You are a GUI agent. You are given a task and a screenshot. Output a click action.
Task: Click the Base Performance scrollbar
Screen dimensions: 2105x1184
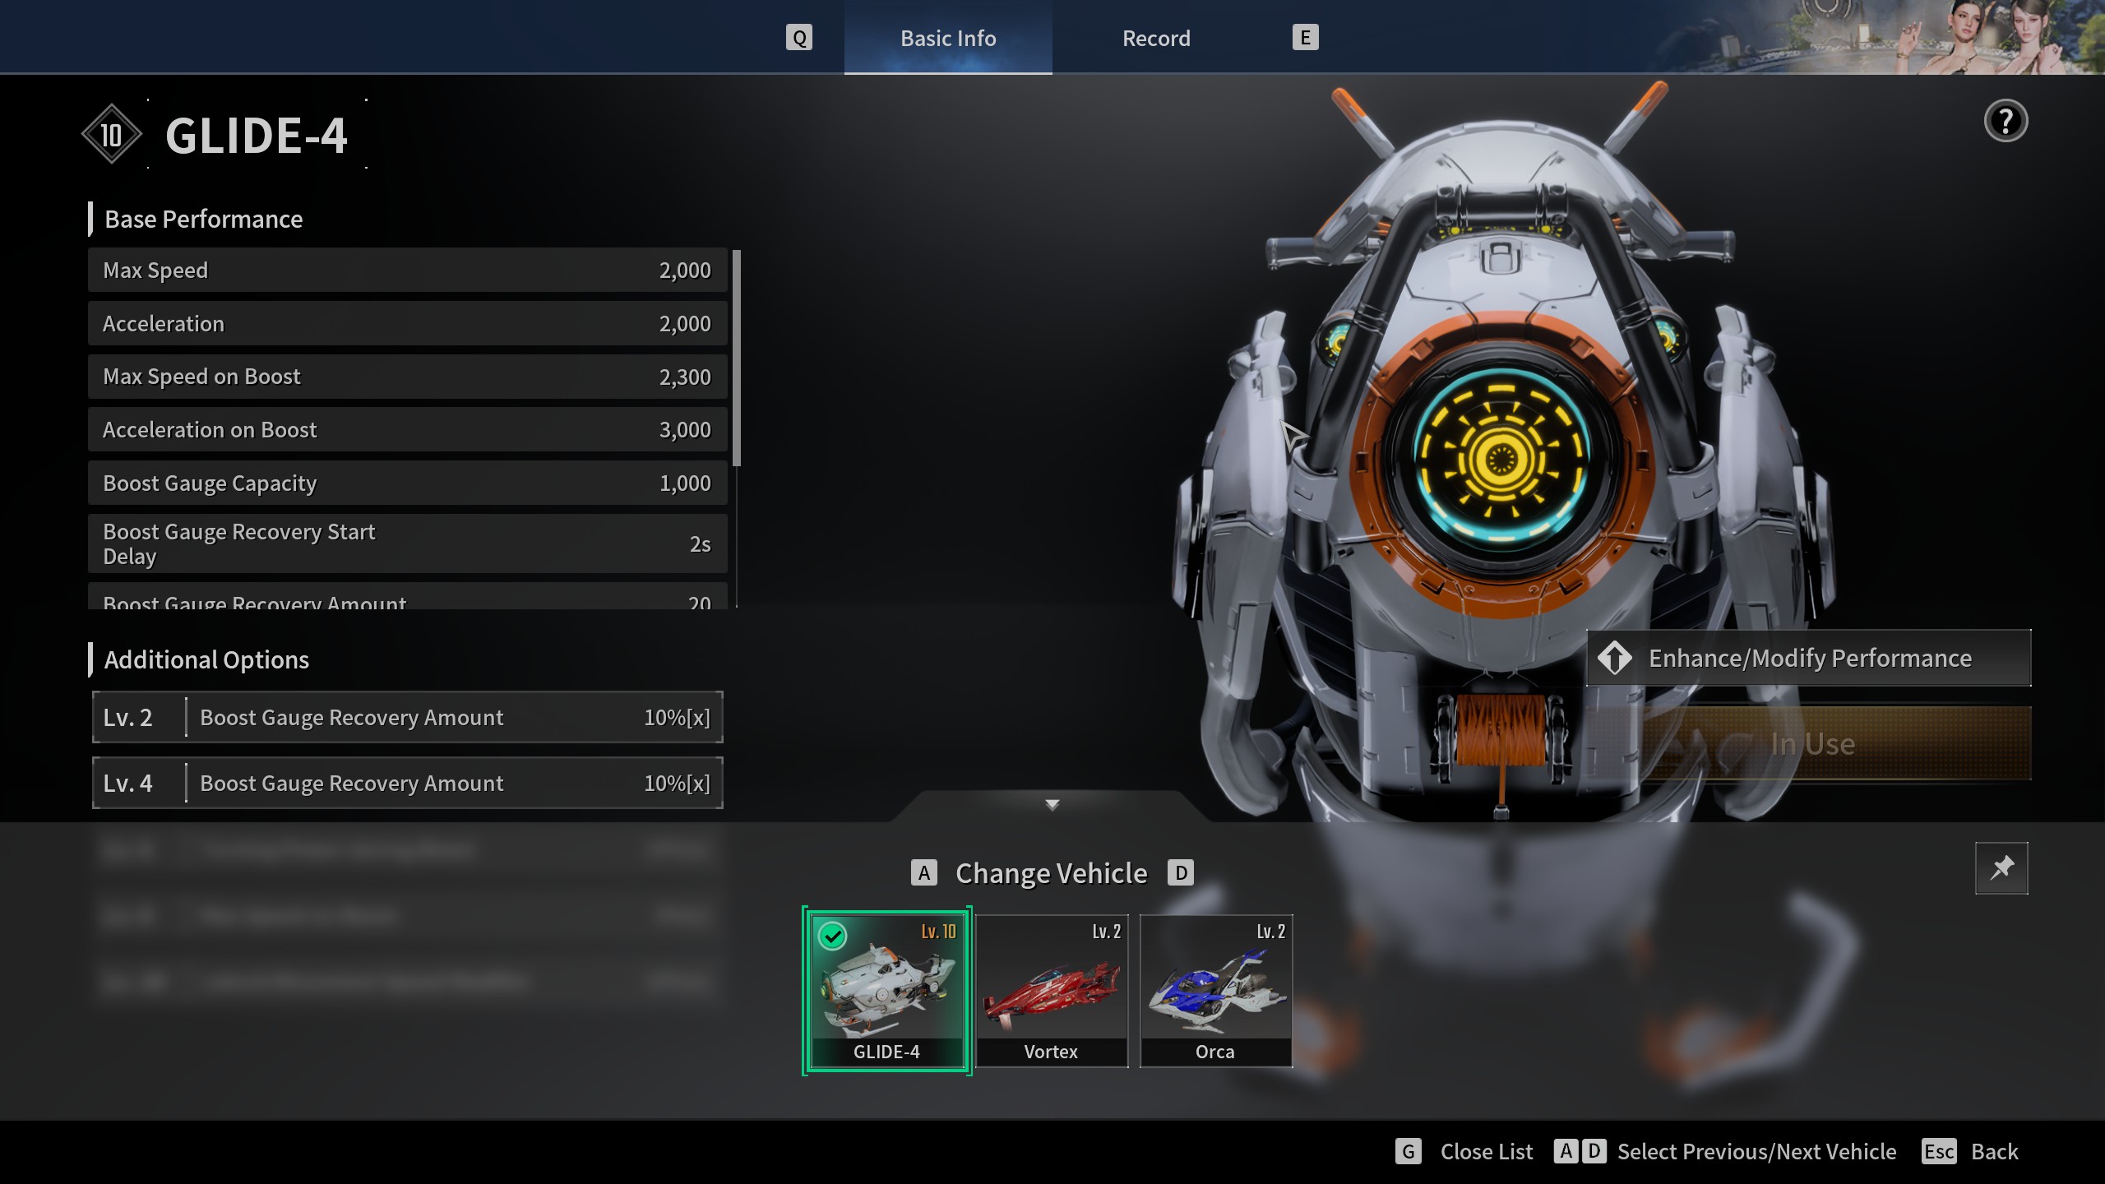(737, 358)
